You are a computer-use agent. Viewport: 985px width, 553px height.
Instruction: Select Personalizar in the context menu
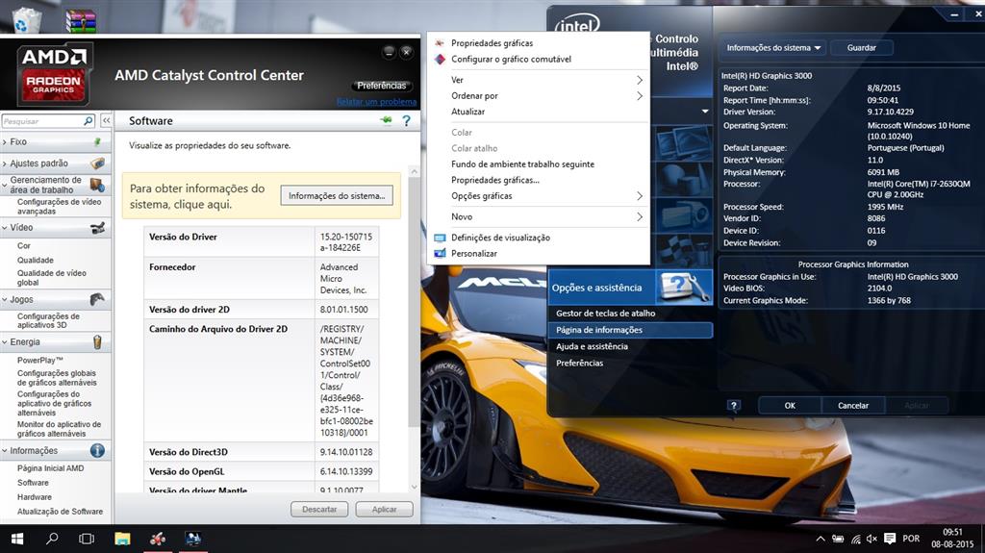pyautogui.click(x=539, y=253)
